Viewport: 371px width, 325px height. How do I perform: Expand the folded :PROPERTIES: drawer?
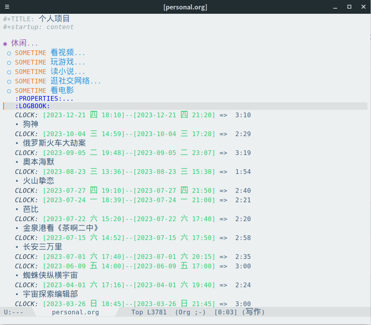coord(44,98)
